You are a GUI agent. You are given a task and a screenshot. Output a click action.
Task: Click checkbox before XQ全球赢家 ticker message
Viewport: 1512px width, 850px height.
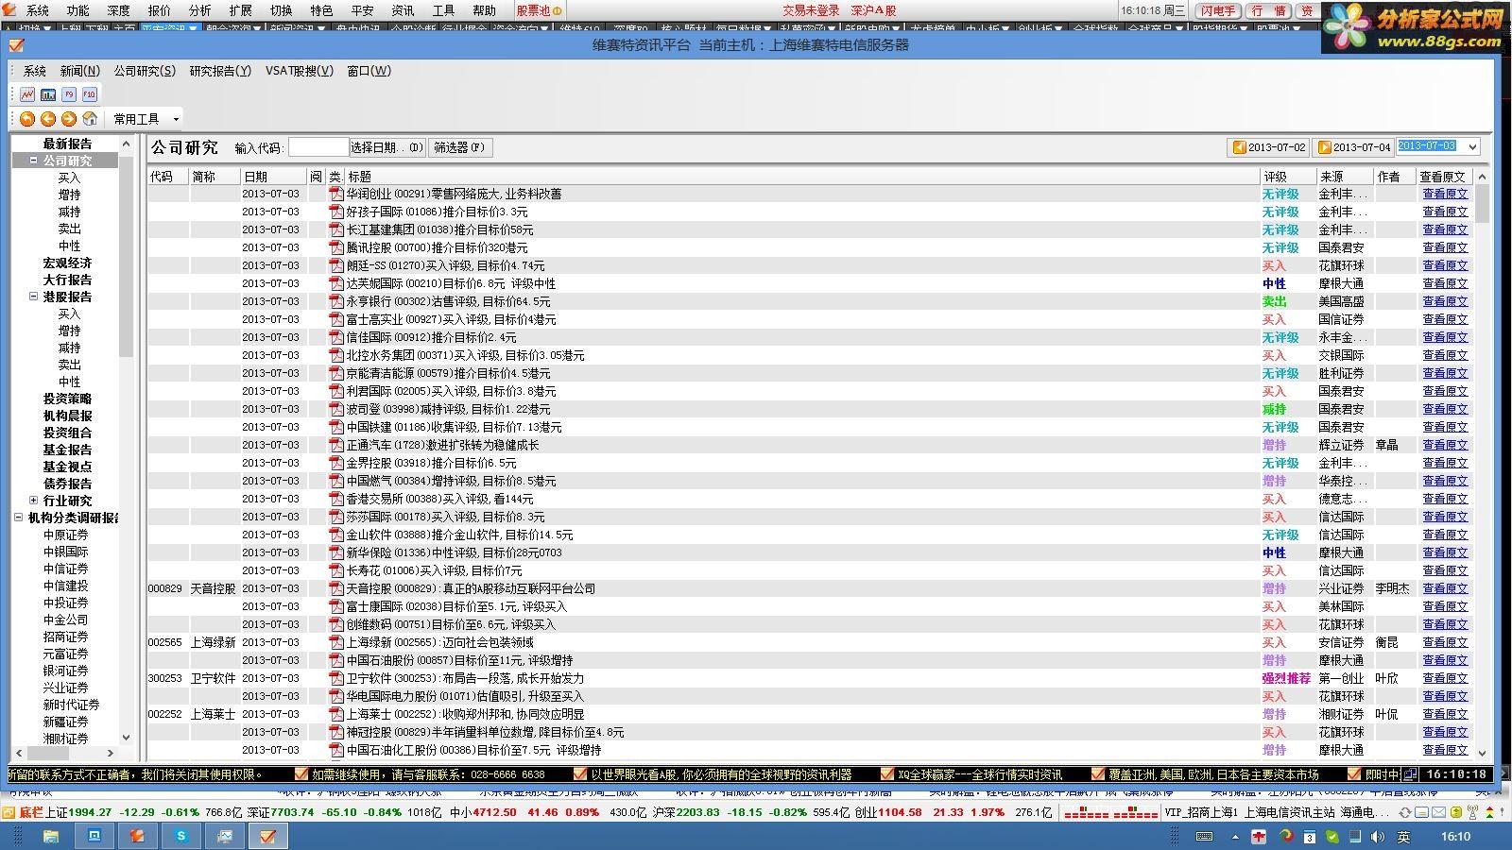pyautogui.click(x=887, y=774)
